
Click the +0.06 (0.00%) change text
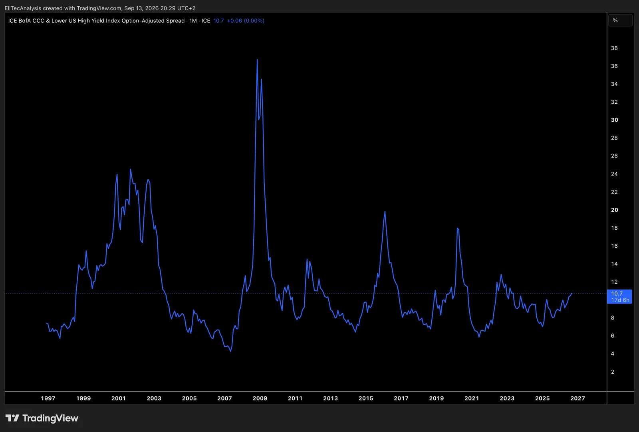click(x=246, y=21)
